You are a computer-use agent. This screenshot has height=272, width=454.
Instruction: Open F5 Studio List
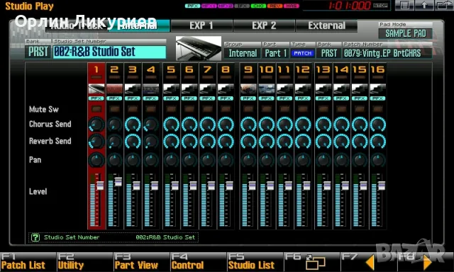[255, 262]
